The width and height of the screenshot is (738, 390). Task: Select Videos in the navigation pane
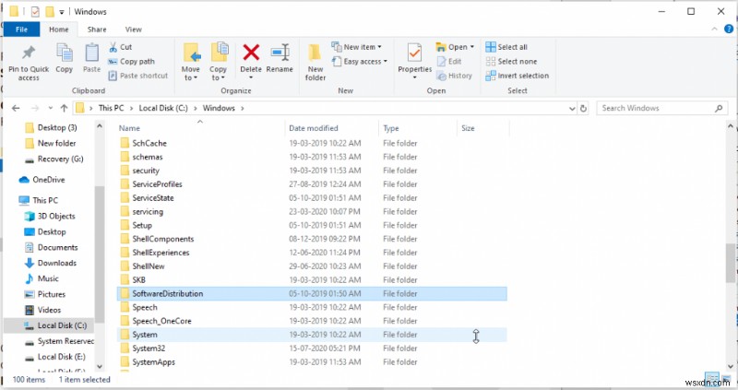coord(49,310)
